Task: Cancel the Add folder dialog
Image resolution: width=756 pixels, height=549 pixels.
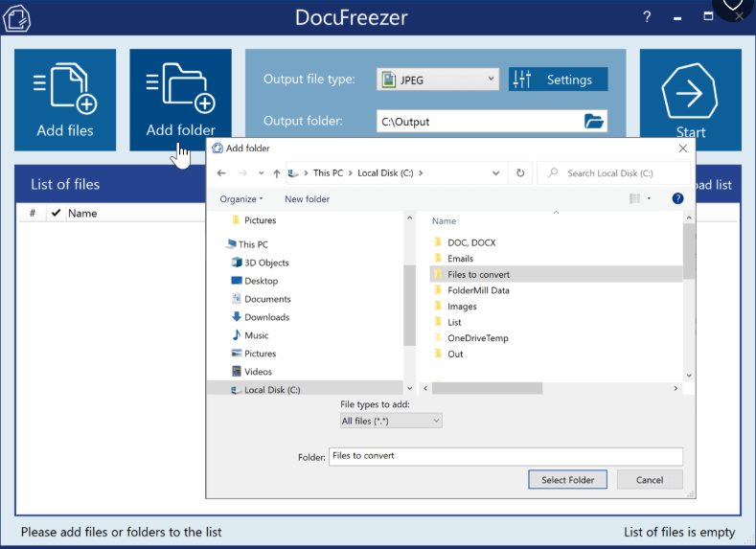Action: (650, 480)
